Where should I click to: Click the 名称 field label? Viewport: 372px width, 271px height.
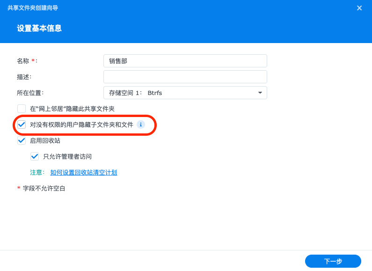click(23, 61)
